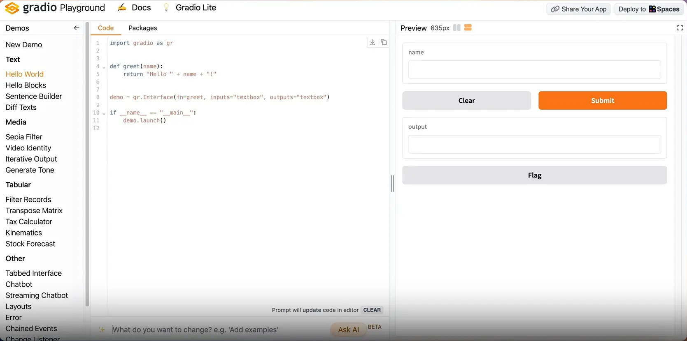Click the Flag button
The height and width of the screenshot is (341, 687).
coord(534,175)
